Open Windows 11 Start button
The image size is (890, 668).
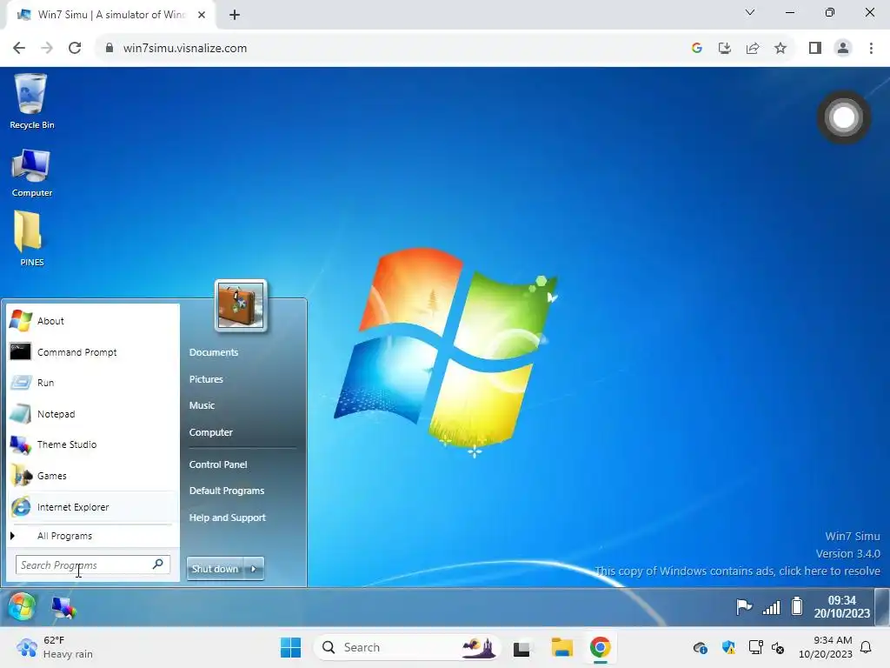pos(290,647)
